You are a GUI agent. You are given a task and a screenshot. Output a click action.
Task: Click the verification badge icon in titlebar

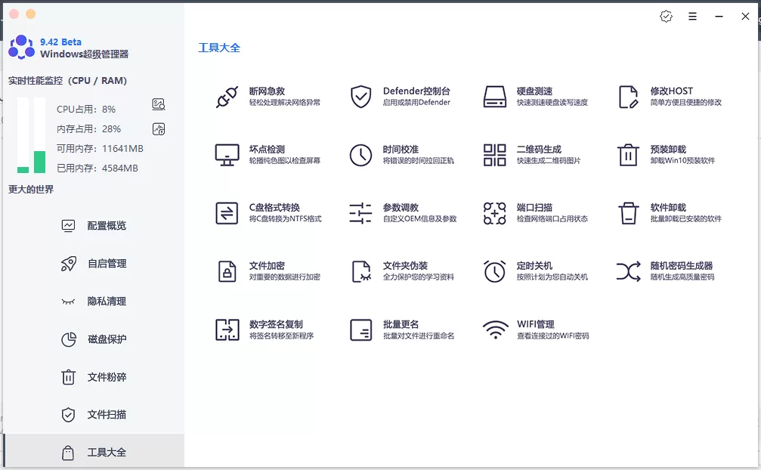[665, 16]
